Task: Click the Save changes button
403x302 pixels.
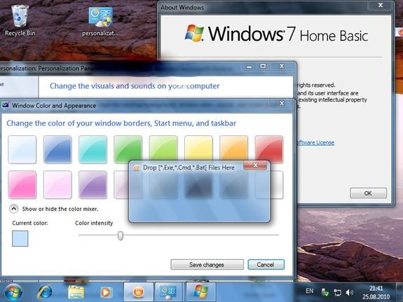Action: [x=207, y=264]
